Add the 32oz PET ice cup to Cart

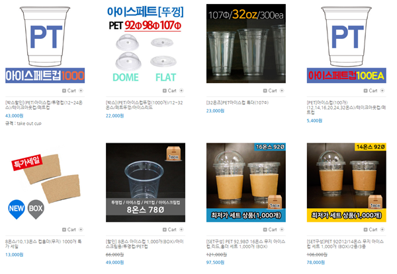(270, 90)
